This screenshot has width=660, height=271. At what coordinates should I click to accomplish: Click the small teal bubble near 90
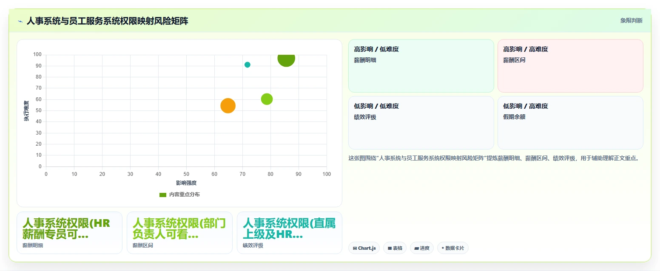[247, 65]
